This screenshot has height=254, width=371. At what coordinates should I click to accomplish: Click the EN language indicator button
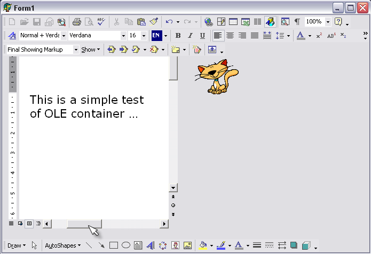tap(156, 36)
